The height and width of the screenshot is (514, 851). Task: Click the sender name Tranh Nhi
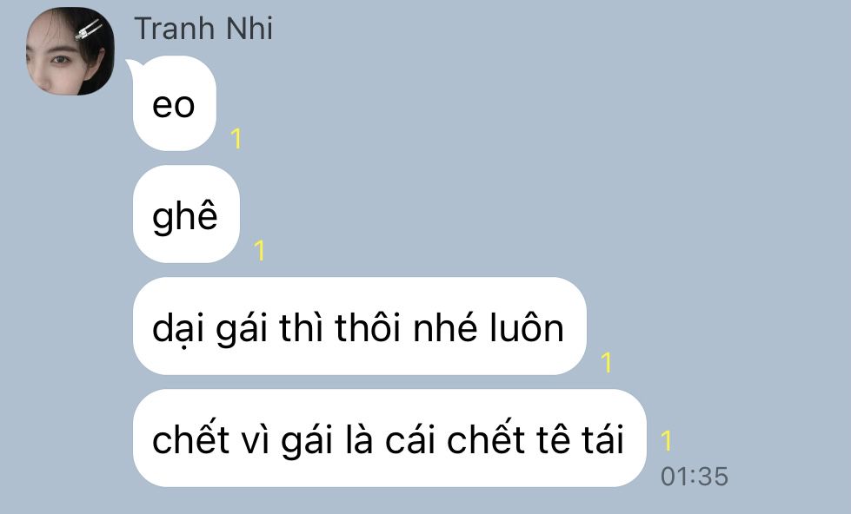[203, 28]
